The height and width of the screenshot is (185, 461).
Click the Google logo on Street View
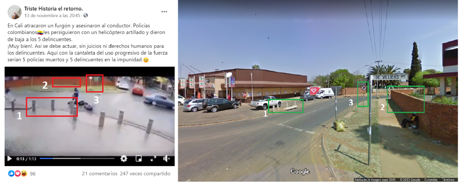pos(300,172)
